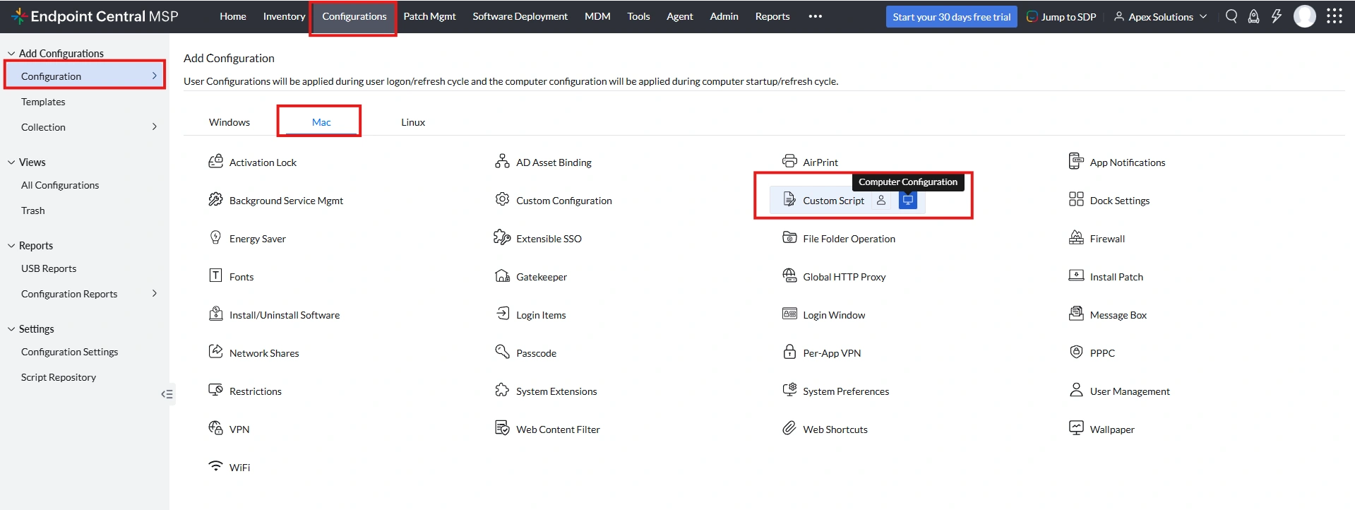Open the Home menu
Viewport: 1355px width, 510px height.
click(233, 16)
